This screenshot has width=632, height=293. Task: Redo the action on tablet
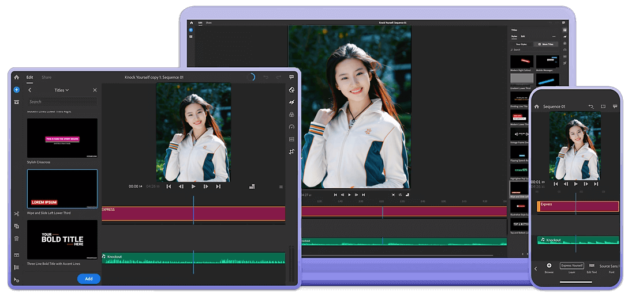pyautogui.click(x=278, y=77)
